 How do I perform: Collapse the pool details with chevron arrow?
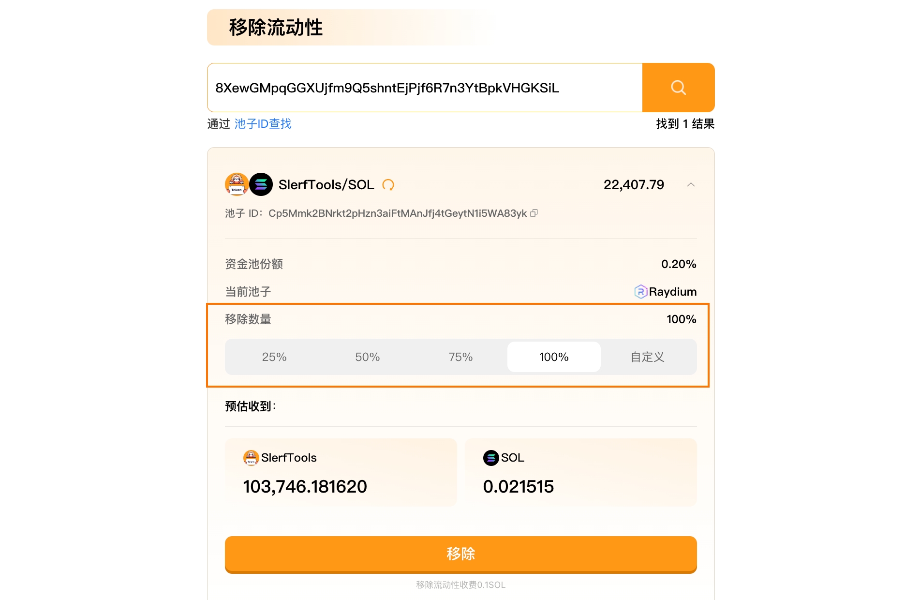click(691, 185)
